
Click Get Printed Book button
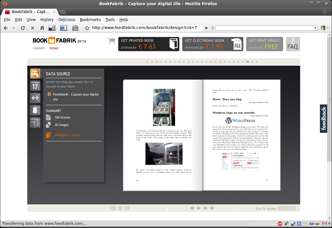click(149, 44)
